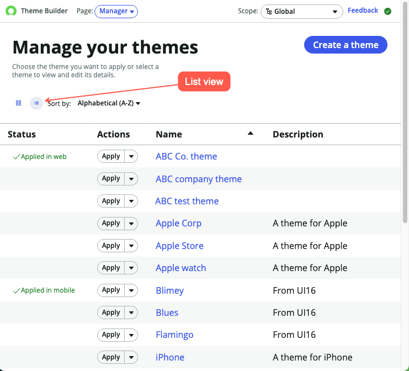Switch to the list view icon
Image resolution: width=409 pixels, height=371 pixels.
[x=36, y=103]
